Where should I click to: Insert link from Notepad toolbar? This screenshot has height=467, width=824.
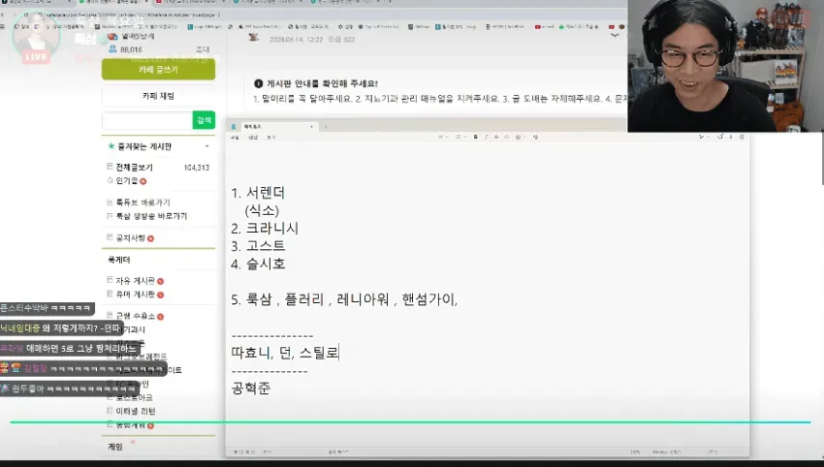(x=507, y=138)
